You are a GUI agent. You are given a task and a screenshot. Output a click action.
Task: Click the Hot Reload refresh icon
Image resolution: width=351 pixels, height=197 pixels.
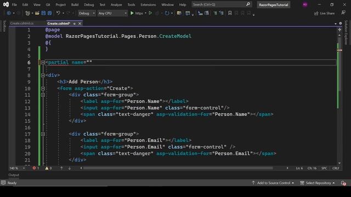click(167, 13)
